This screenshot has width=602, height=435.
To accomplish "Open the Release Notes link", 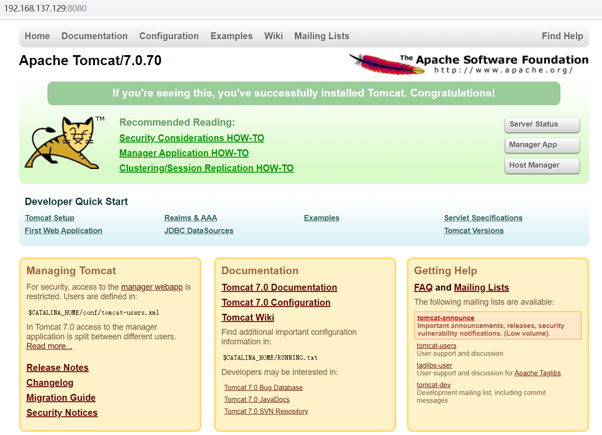I will (57, 368).
